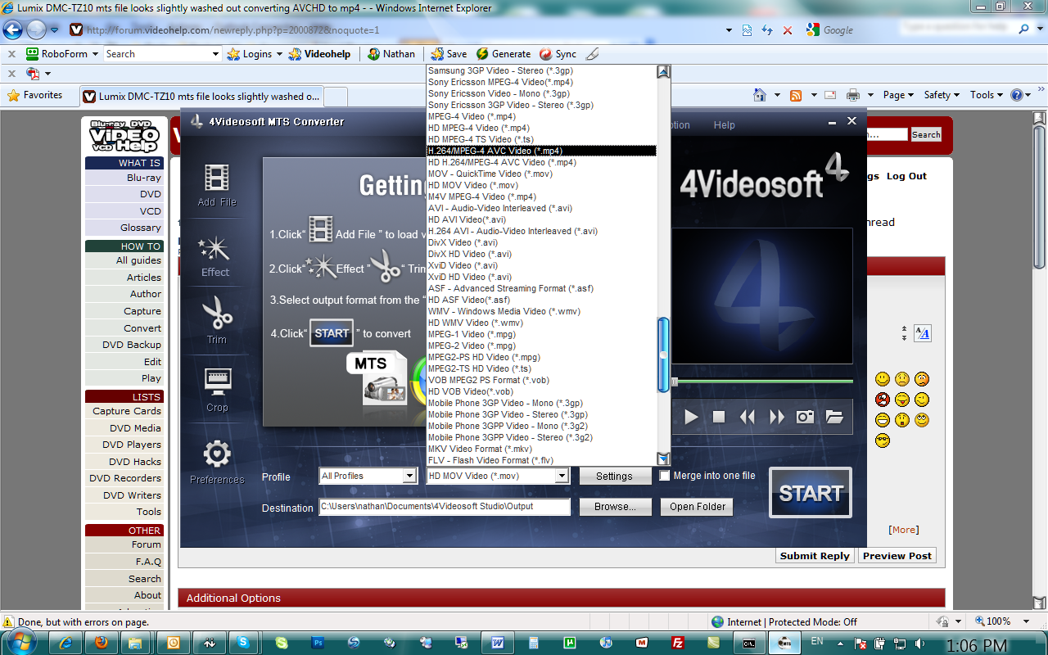Fast forward the preview video
The image size is (1048, 655).
point(776,417)
